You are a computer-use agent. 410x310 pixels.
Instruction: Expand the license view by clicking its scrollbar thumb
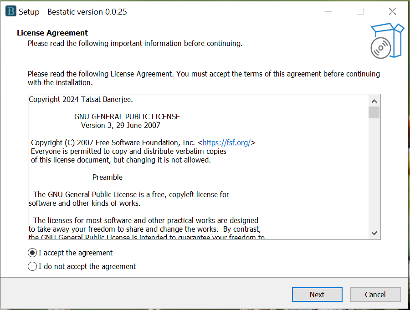(374, 113)
